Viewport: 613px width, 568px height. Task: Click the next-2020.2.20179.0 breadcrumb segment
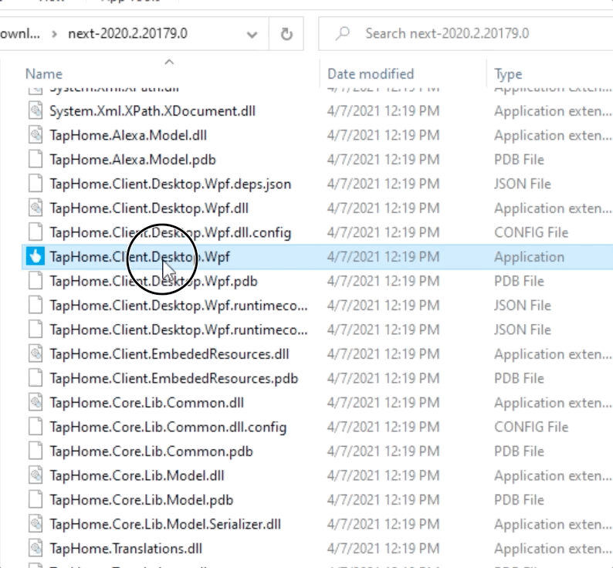[x=127, y=34]
